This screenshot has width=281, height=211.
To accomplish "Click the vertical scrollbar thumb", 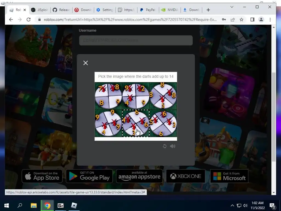I will pyautogui.click(x=274, y=116).
